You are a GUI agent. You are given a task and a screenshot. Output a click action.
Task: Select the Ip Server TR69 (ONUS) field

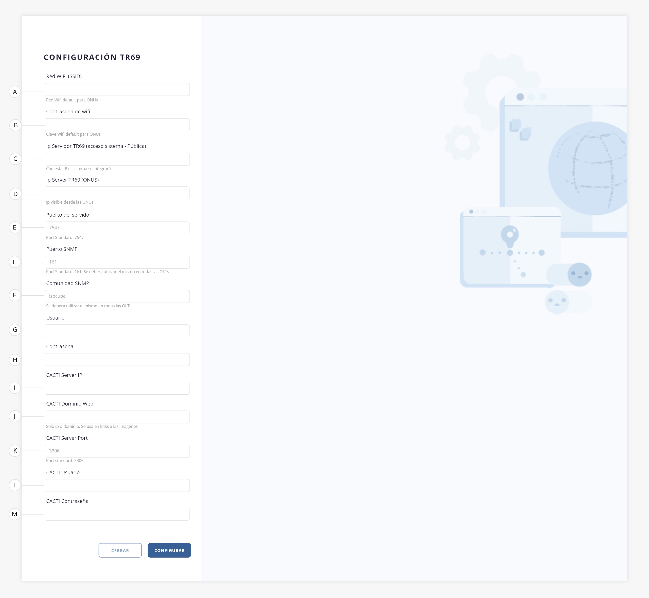pos(117,193)
